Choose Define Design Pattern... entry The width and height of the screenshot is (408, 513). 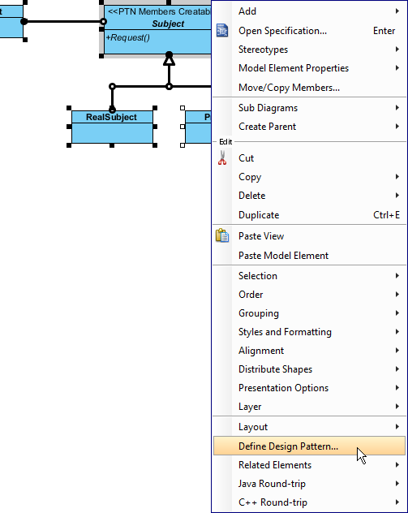click(309, 446)
